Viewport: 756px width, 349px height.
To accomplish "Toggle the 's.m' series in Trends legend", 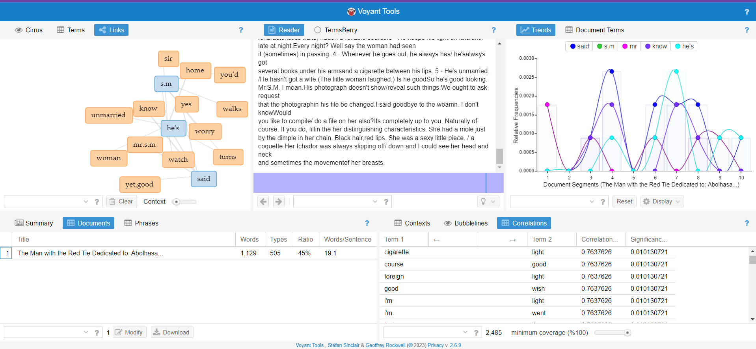I will tap(605, 46).
